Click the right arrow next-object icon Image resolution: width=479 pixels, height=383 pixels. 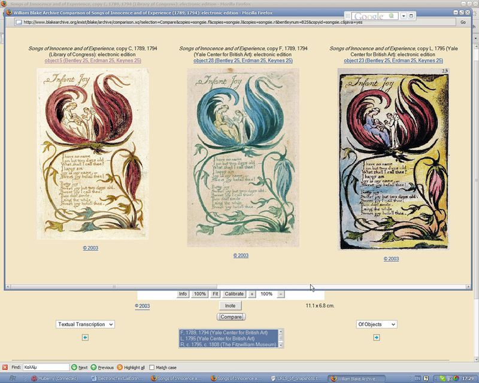point(376,338)
